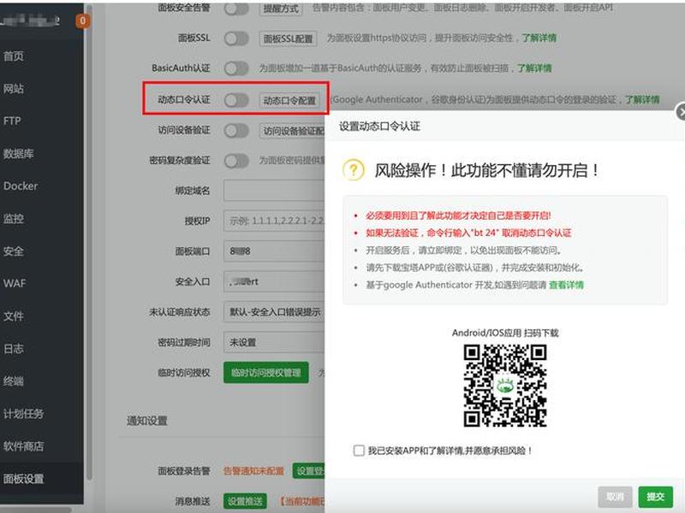
Task: Click the 设置动态口令认证 dialog title
Action: pos(379,127)
